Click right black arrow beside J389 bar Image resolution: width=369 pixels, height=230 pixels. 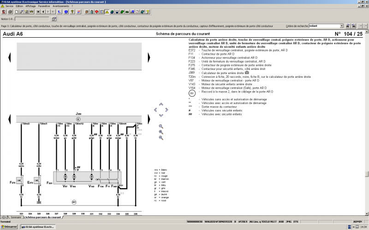(149, 119)
